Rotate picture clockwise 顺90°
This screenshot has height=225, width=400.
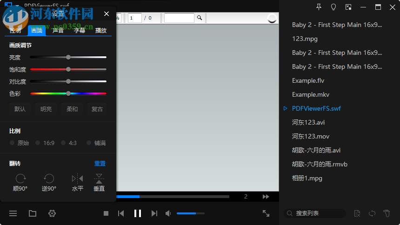click(20, 182)
